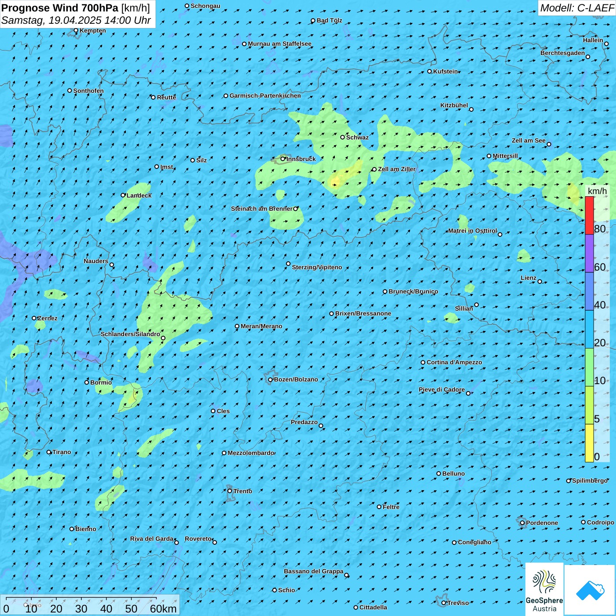Click the 'Matrei in Osttirol' label
Image resolution: width=616 pixels, height=616 pixels.
473,231
